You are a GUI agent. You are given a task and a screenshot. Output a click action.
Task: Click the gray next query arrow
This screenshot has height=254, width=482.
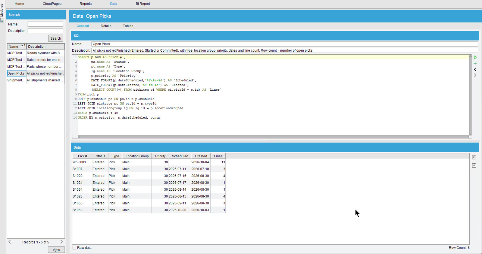(475, 76)
